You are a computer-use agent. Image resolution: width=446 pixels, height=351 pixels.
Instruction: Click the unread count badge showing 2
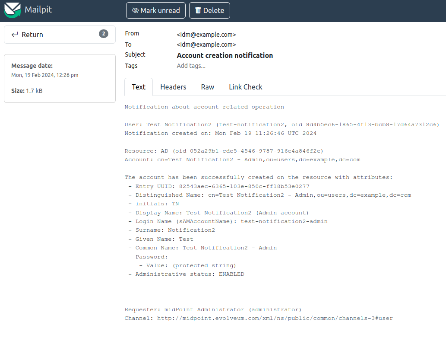[104, 34]
